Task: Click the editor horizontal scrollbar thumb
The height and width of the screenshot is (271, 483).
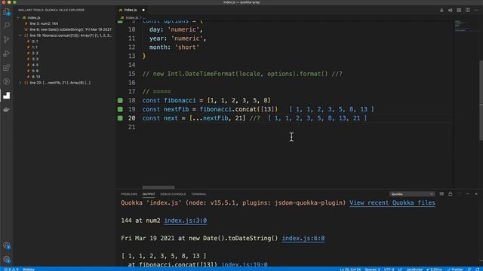Action: coord(158,187)
